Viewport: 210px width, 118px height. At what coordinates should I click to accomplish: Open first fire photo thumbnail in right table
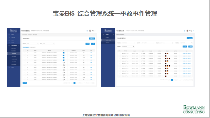pos(166,53)
